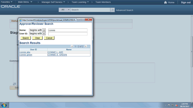Viewport: 193px width, 108px height.
Task: Open the Main Menu dropdown
Action: [25, 2]
